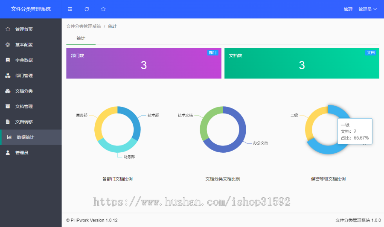This screenshot has width=384, height=227.
Task: Expand the 管理员 dropdown in top right
Action: click(x=368, y=9)
